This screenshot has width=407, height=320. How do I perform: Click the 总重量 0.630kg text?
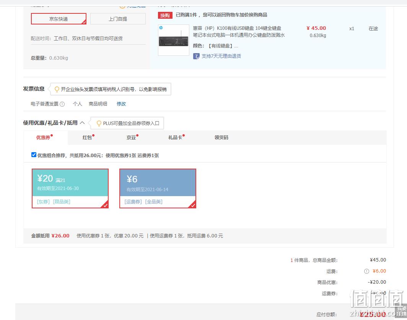click(x=50, y=58)
